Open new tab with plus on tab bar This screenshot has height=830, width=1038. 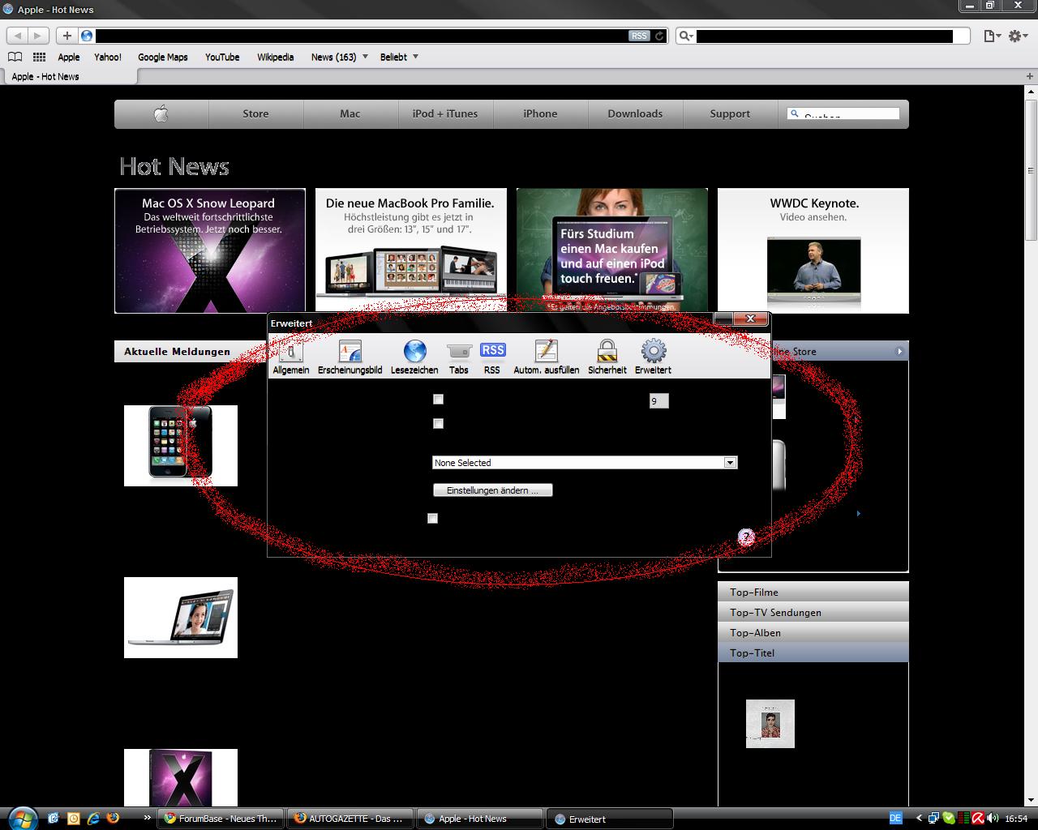[1030, 76]
